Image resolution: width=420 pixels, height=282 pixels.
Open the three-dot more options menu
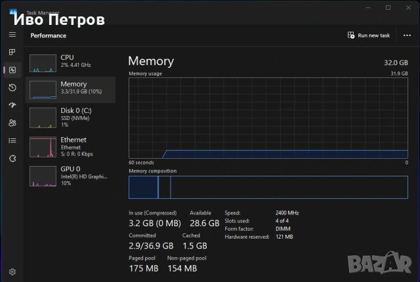click(407, 35)
